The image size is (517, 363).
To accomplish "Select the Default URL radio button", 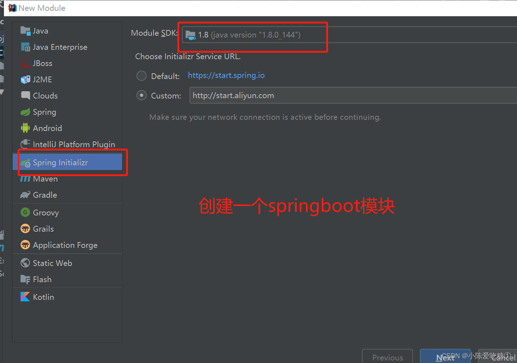I will click(141, 76).
